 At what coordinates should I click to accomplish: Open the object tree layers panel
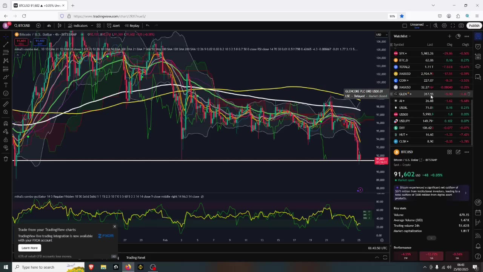pyautogui.click(x=478, y=66)
